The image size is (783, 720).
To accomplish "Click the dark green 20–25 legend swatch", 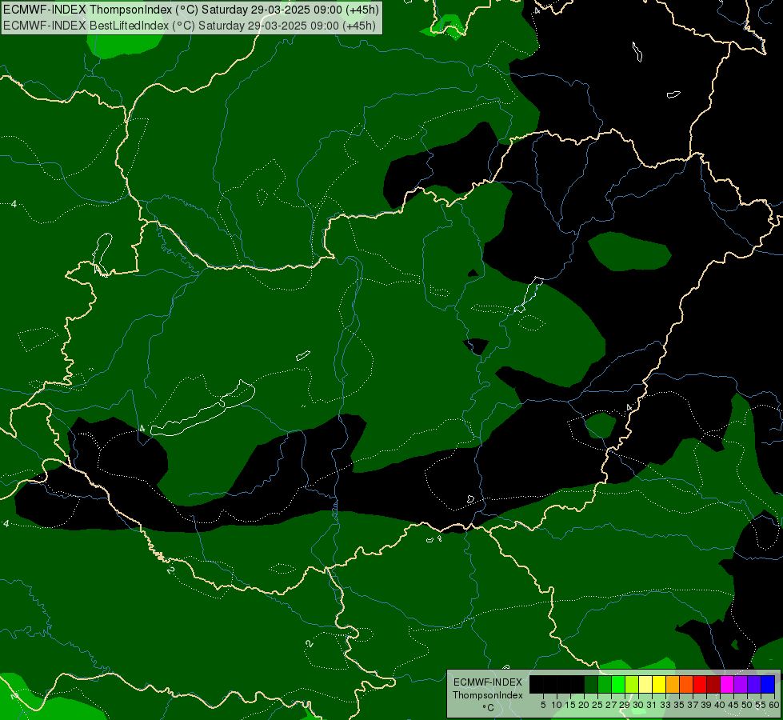I will pyautogui.click(x=591, y=684).
